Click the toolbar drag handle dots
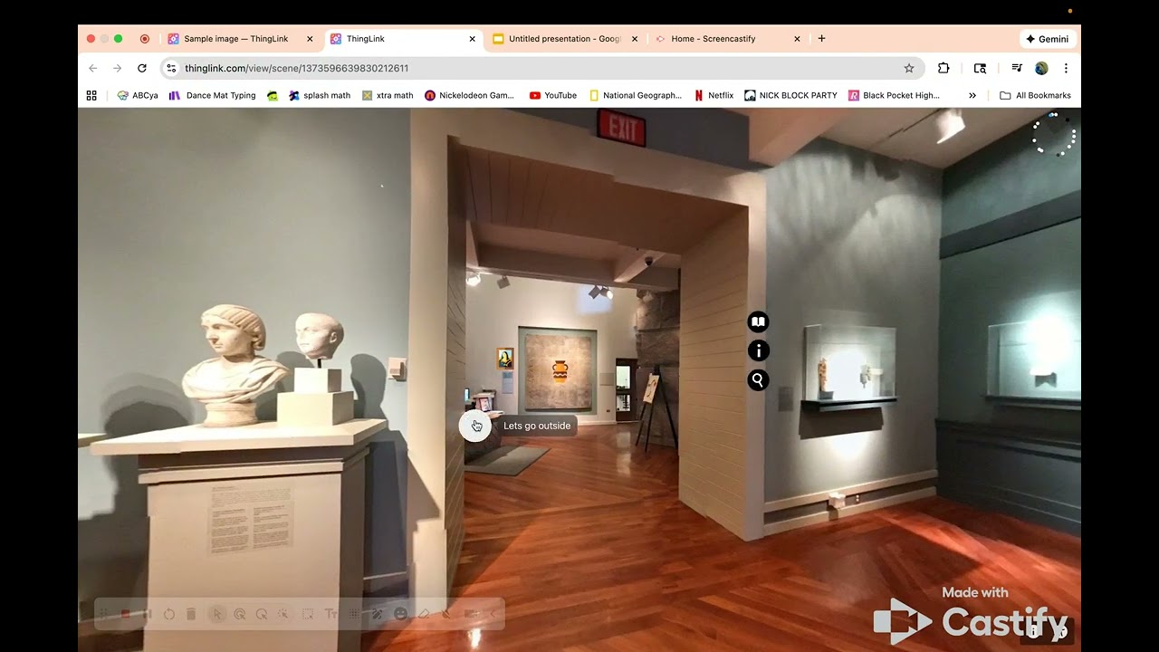Viewport: 1159px width, 652px height. coord(103,614)
